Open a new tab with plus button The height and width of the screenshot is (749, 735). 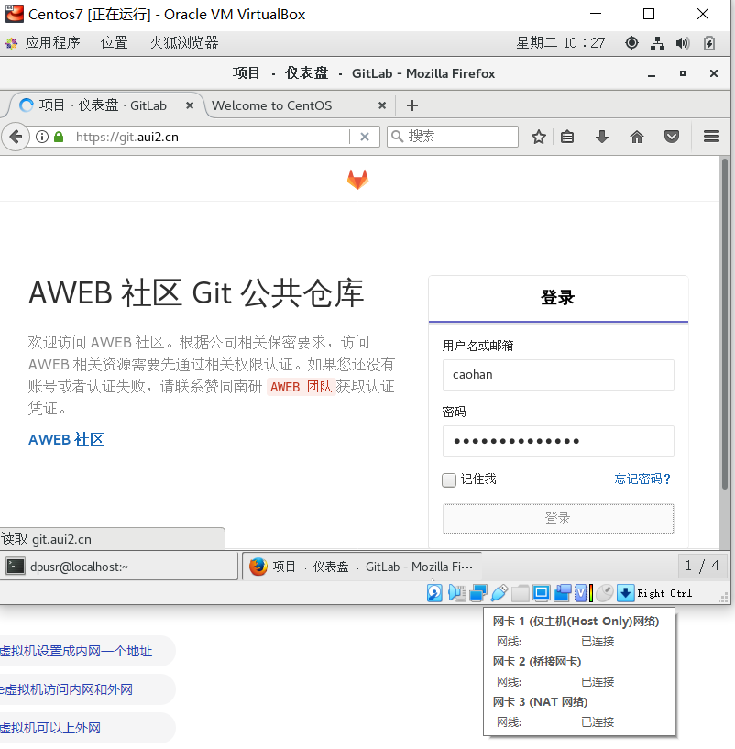click(x=412, y=105)
